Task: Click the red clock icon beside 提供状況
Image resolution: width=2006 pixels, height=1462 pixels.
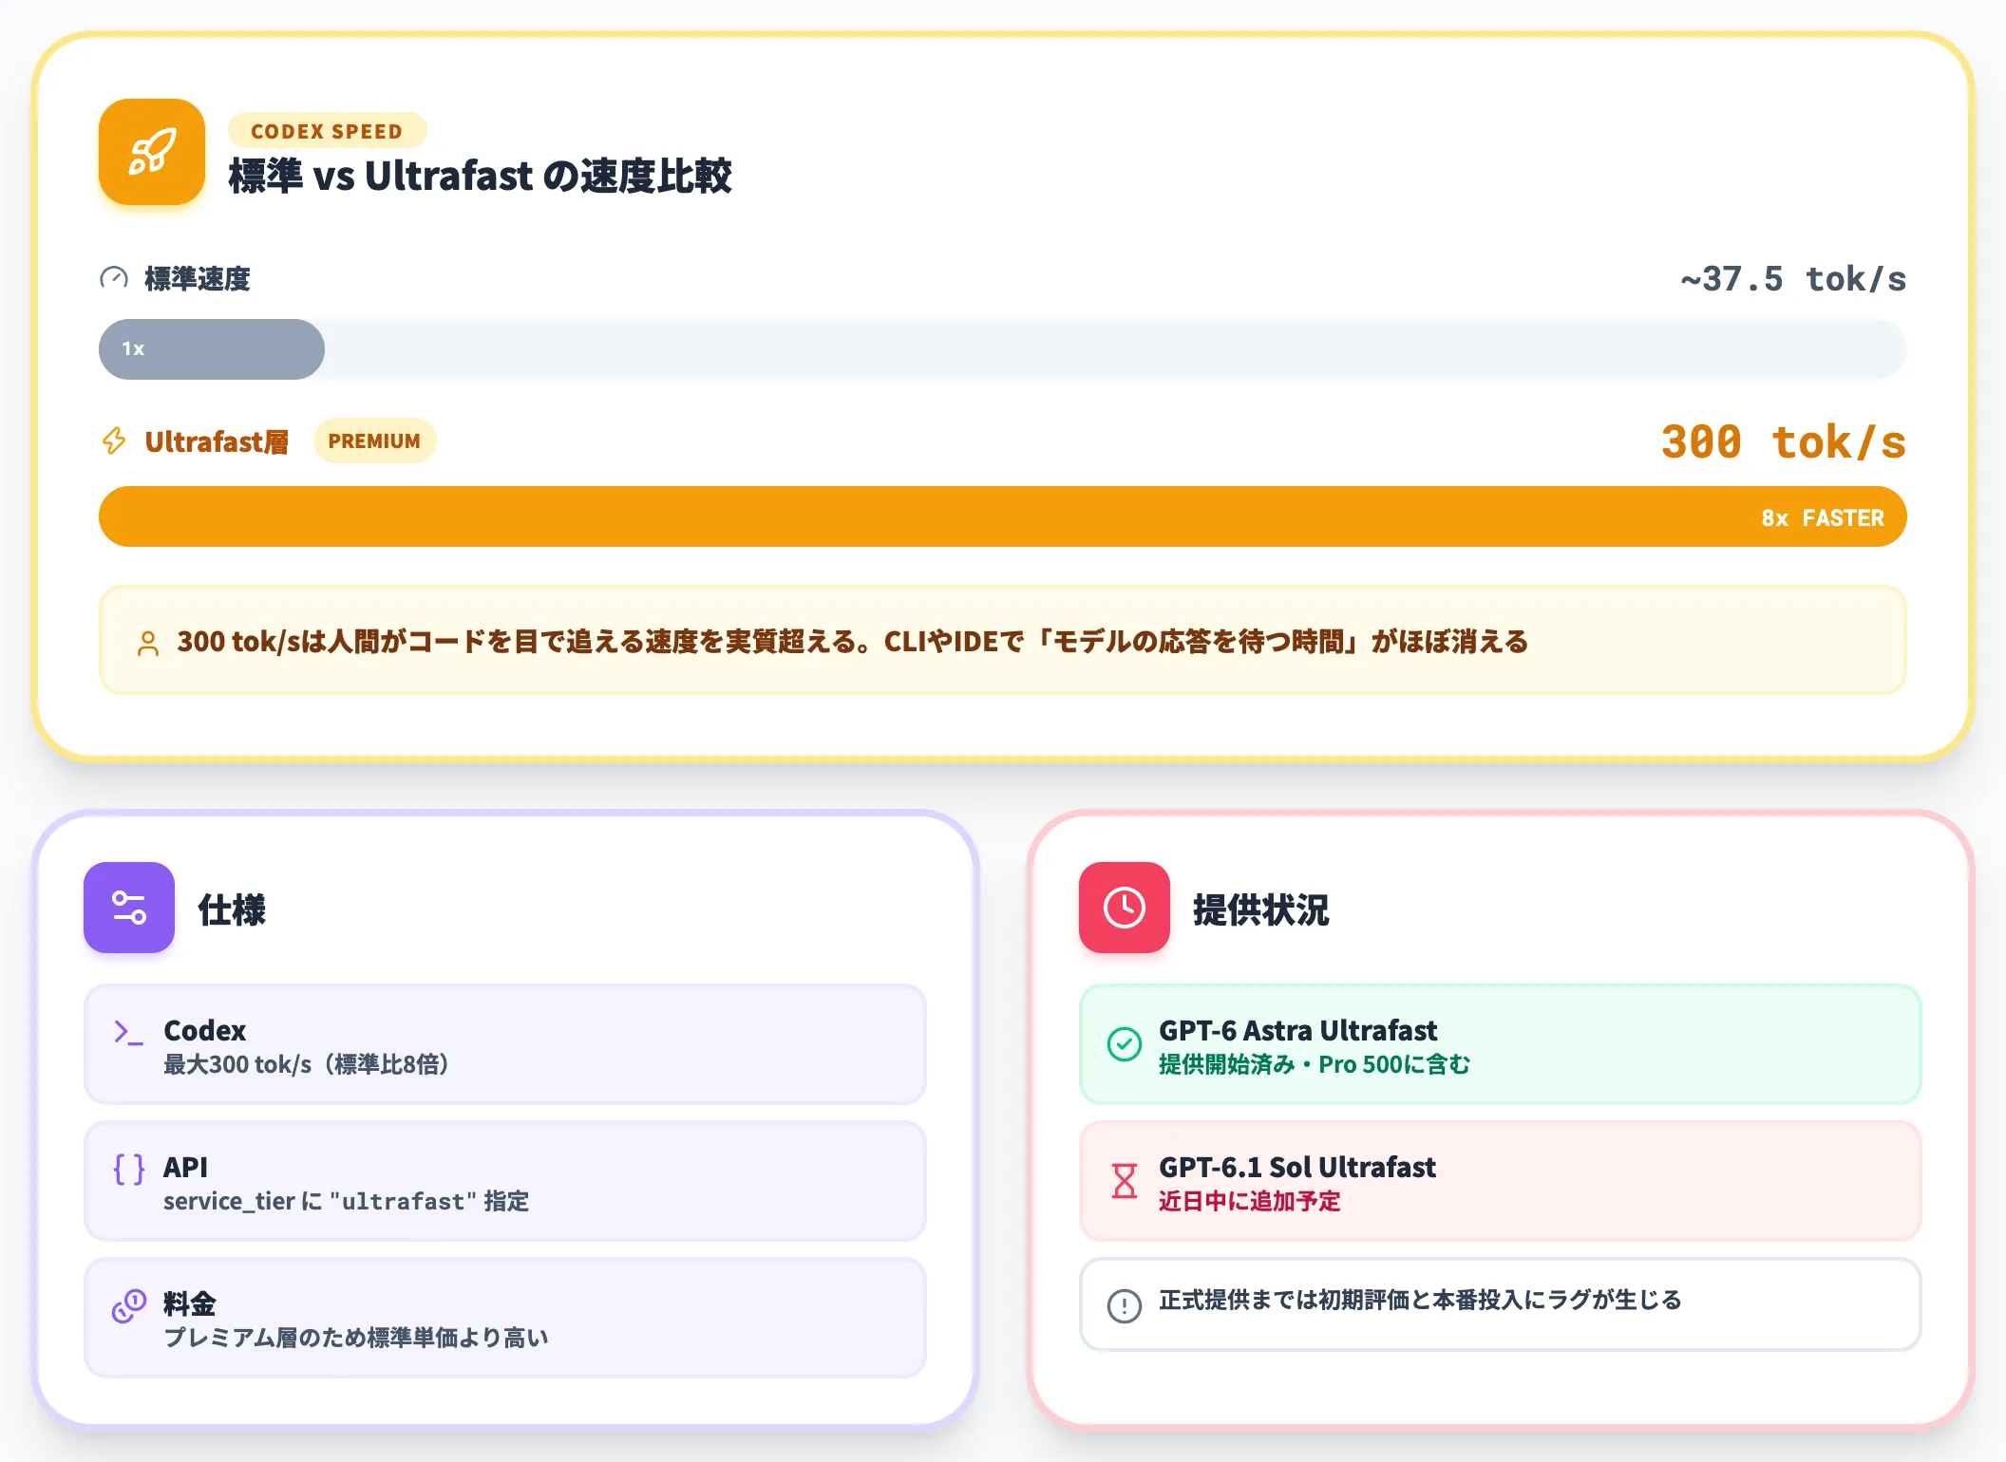Action: click(x=1125, y=908)
